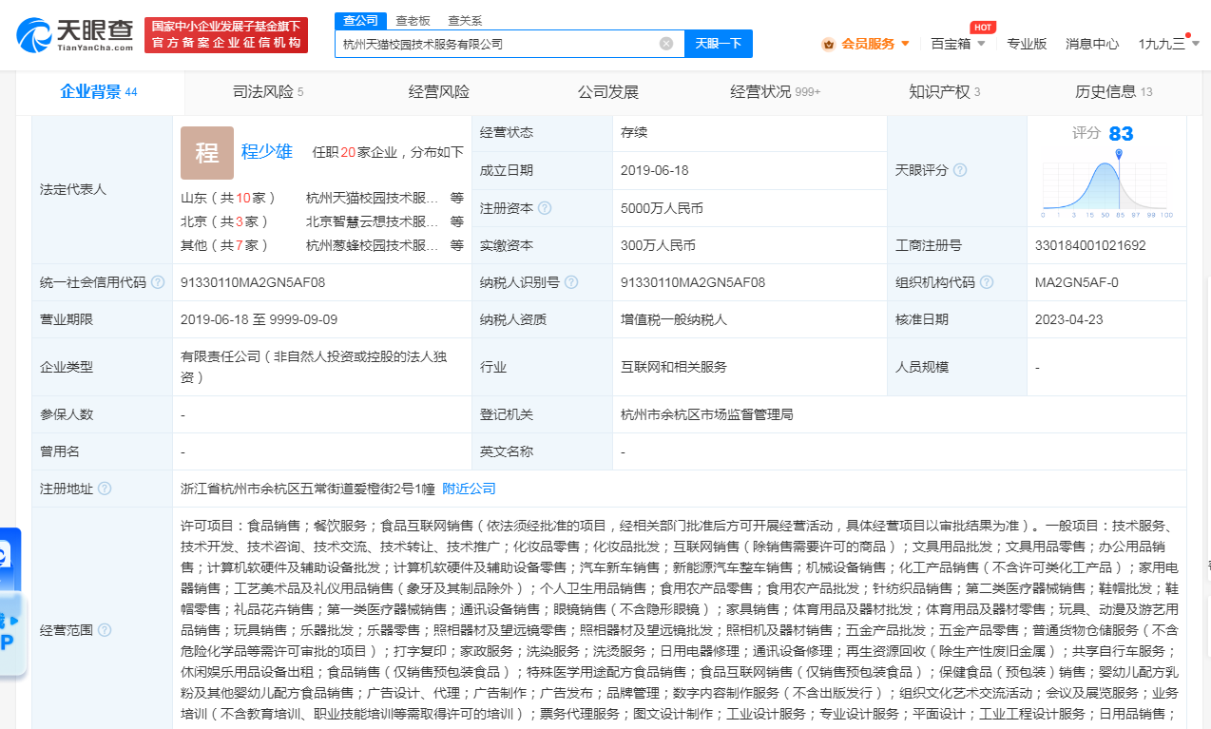1211x729 pixels.
Task: Click 等 next to 山东 company entry
Action: (x=457, y=199)
